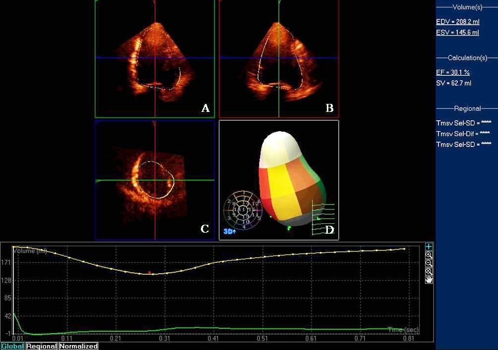Select the hand pan tool

click(x=429, y=280)
